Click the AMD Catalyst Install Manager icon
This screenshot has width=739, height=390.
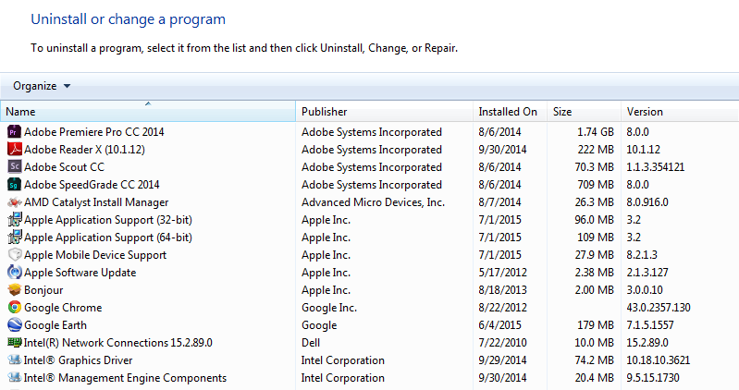coord(15,202)
